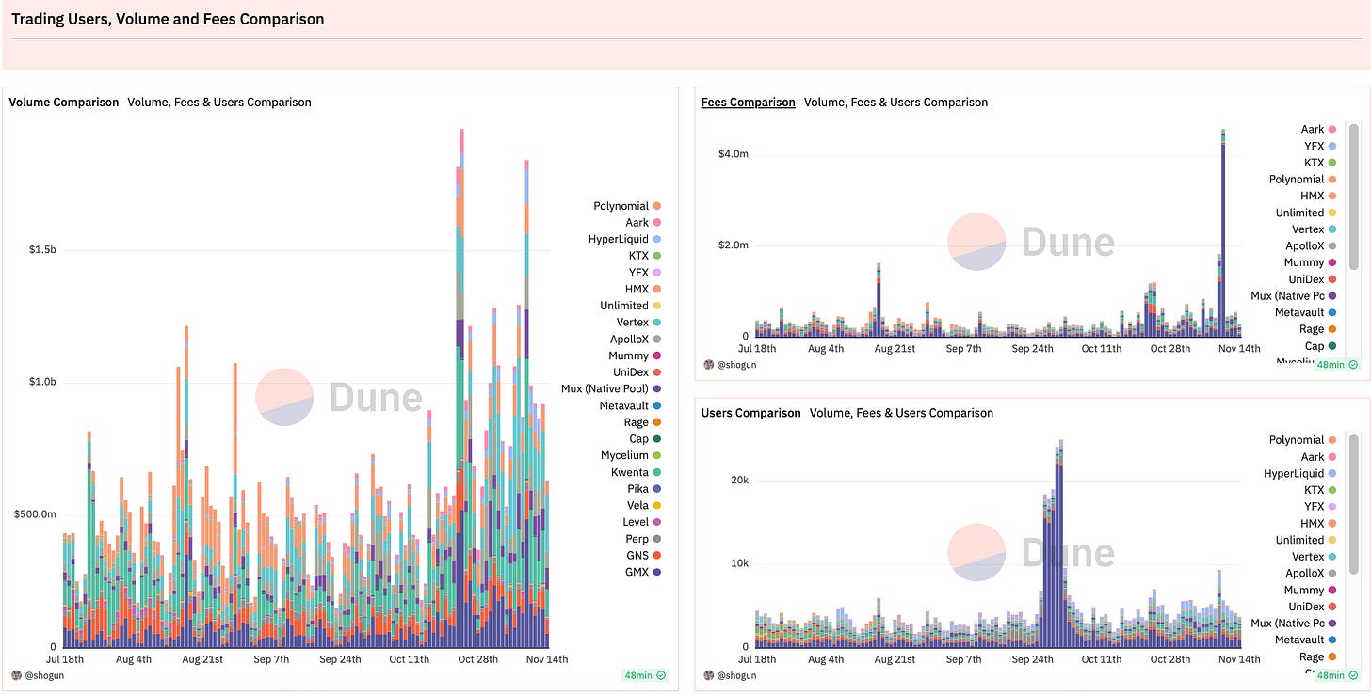This screenshot has width=1371, height=695.
Task: Toggle KTX series in Volume Comparison legend
Action: click(645, 256)
